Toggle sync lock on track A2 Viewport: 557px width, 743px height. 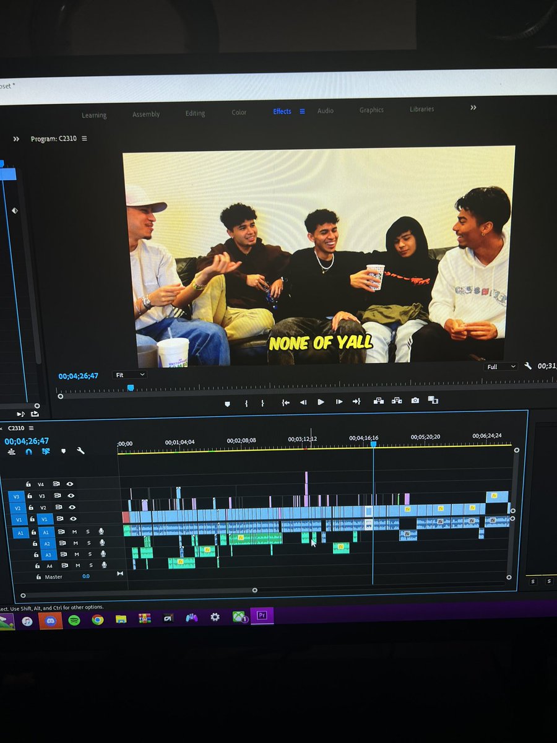click(63, 543)
